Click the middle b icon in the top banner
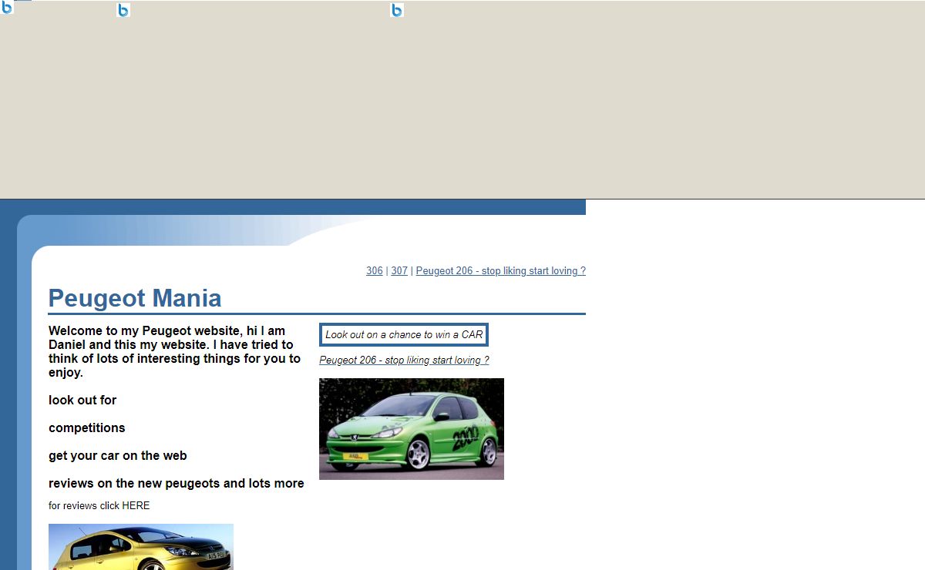The width and height of the screenshot is (925, 570). tap(123, 10)
